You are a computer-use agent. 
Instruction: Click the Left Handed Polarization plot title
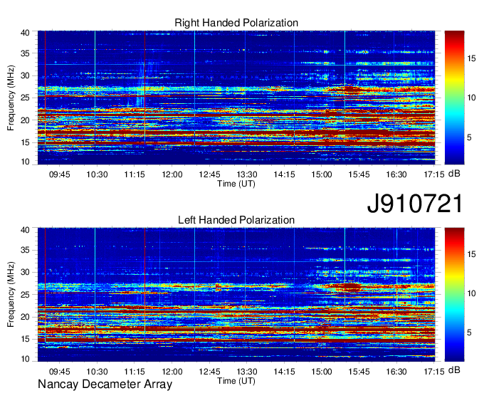pos(236,220)
